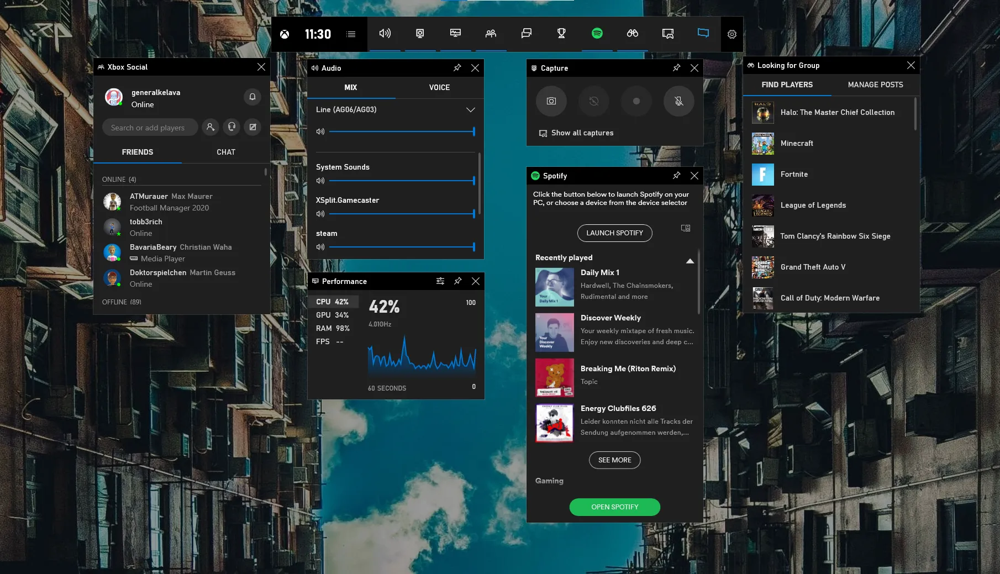Click the Discover Weekly thumbnail
Viewport: 1000px width, 574px height.
click(555, 333)
